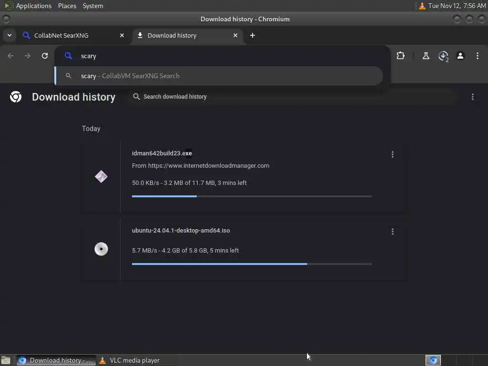Click the ubuntu-24.04.1-desktop-amd64.iso file name

point(181,231)
